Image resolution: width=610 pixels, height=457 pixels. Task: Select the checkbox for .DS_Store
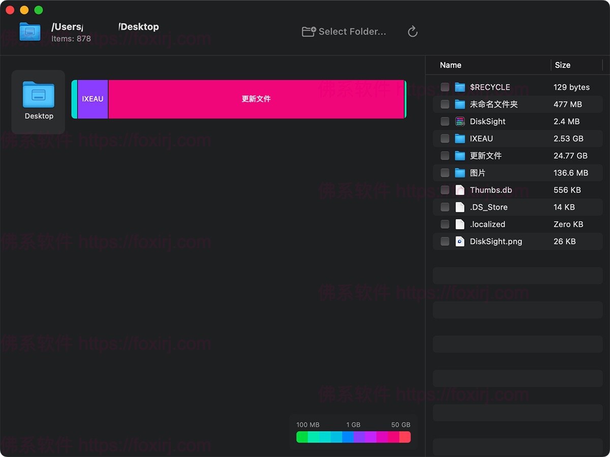point(445,207)
